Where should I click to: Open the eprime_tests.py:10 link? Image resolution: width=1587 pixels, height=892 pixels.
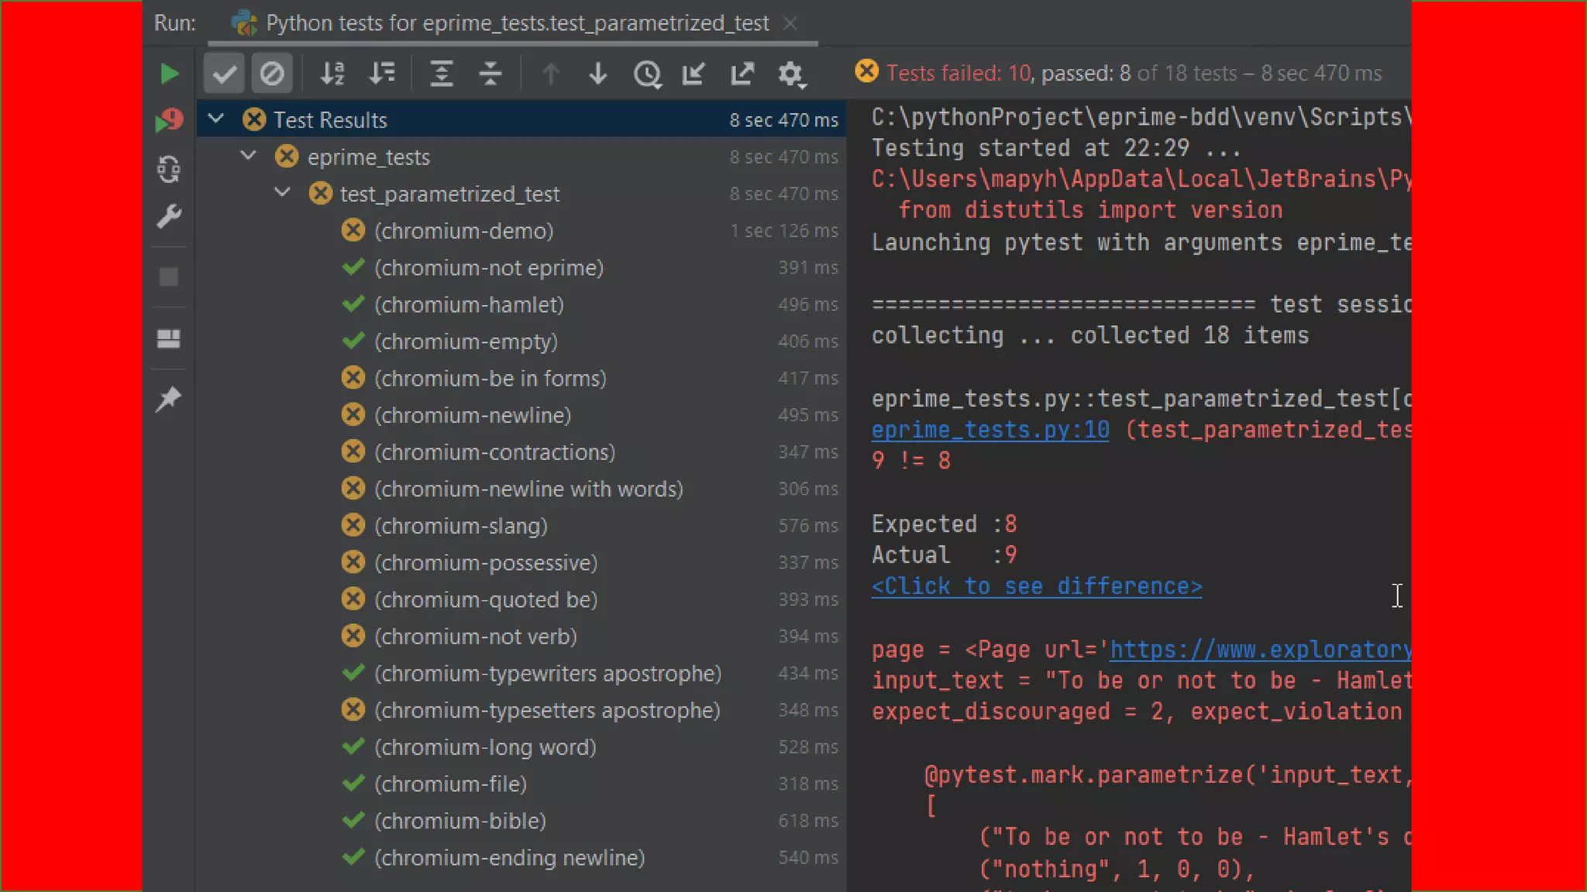(x=990, y=430)
